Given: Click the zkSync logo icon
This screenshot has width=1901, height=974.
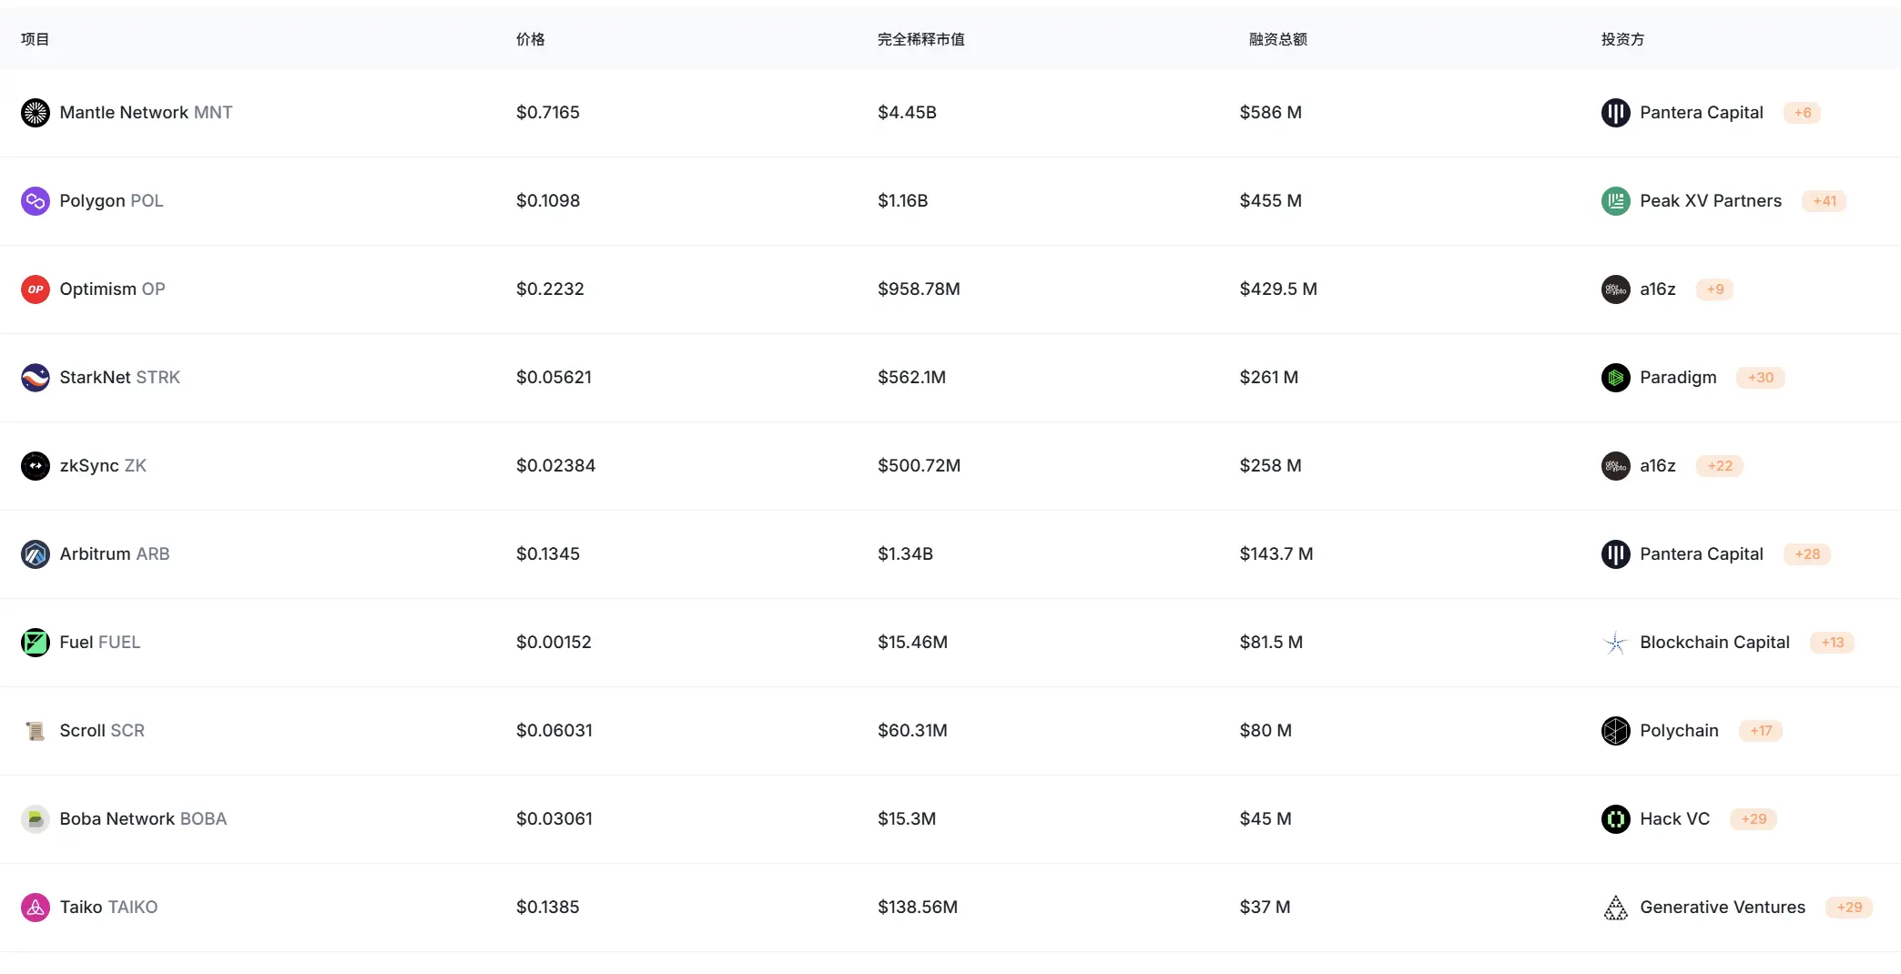Looking at the screenshot, I should tap(35, 465).
